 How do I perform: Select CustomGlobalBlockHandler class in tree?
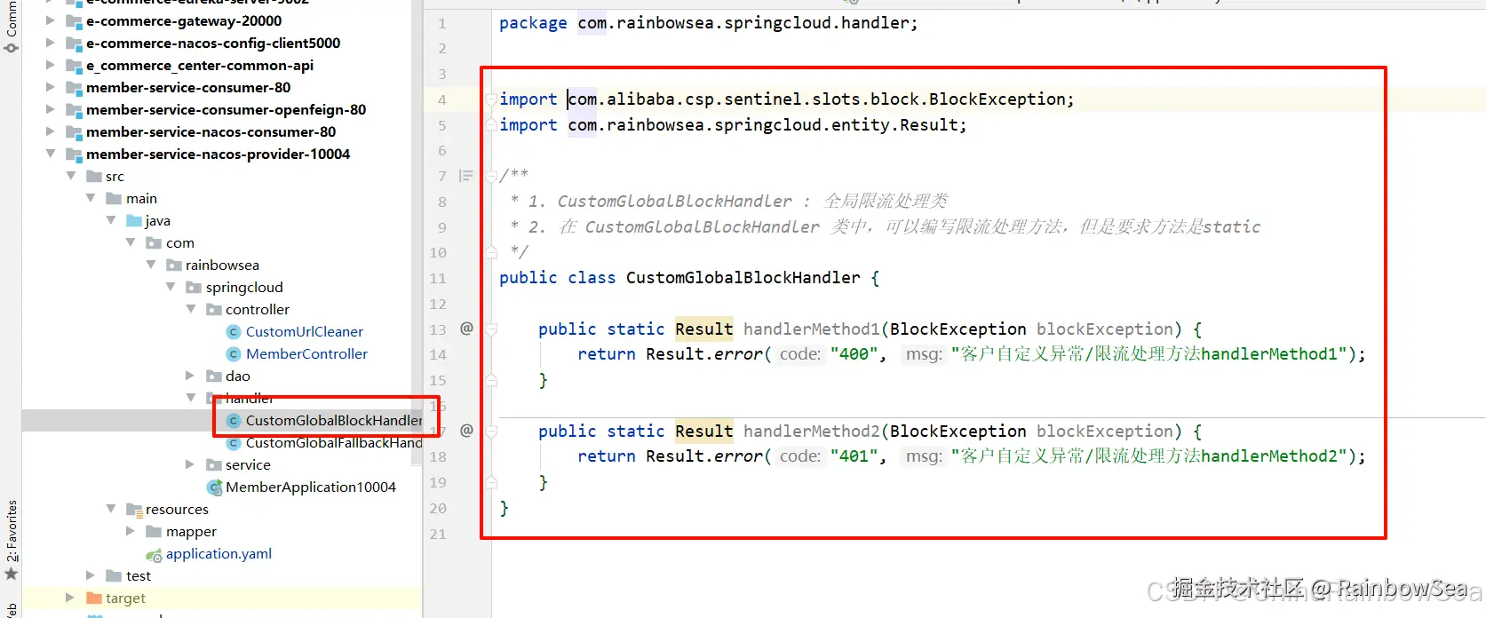pos(333,420)
